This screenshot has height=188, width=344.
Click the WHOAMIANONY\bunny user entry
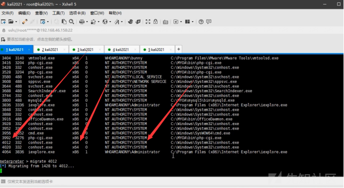[123, 58]
